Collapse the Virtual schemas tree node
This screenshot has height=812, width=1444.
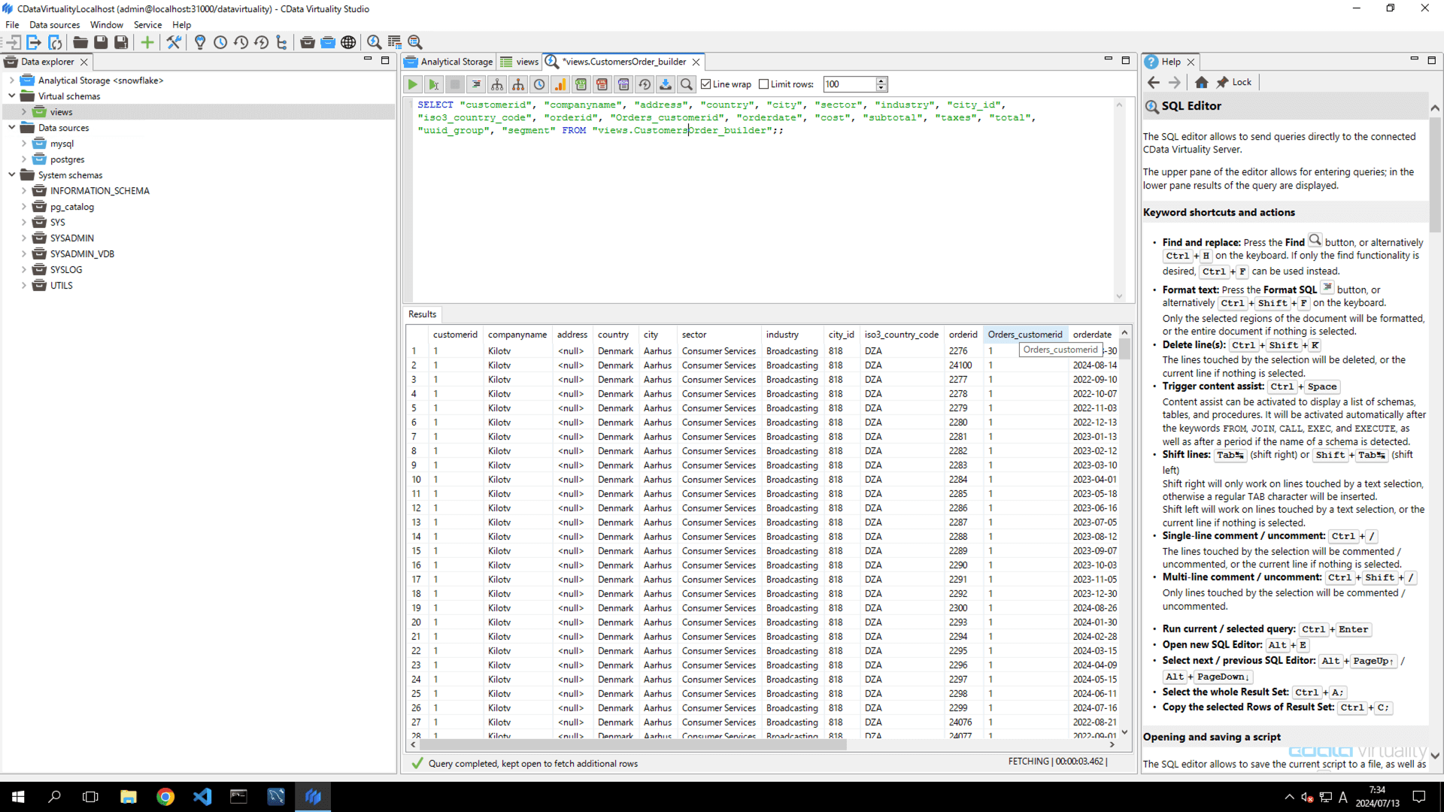[11, 95]
